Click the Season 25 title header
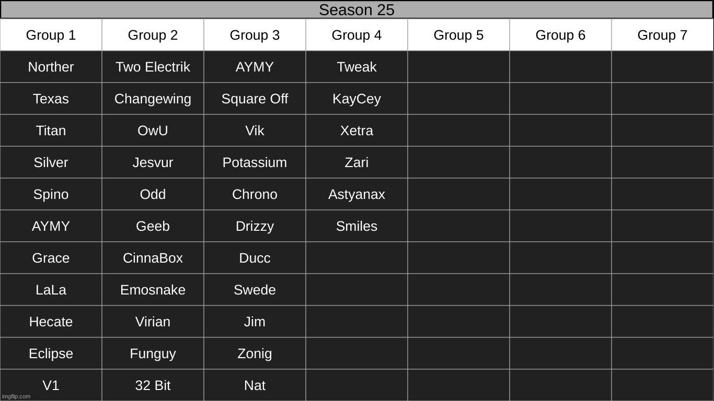 click(357, 9)
